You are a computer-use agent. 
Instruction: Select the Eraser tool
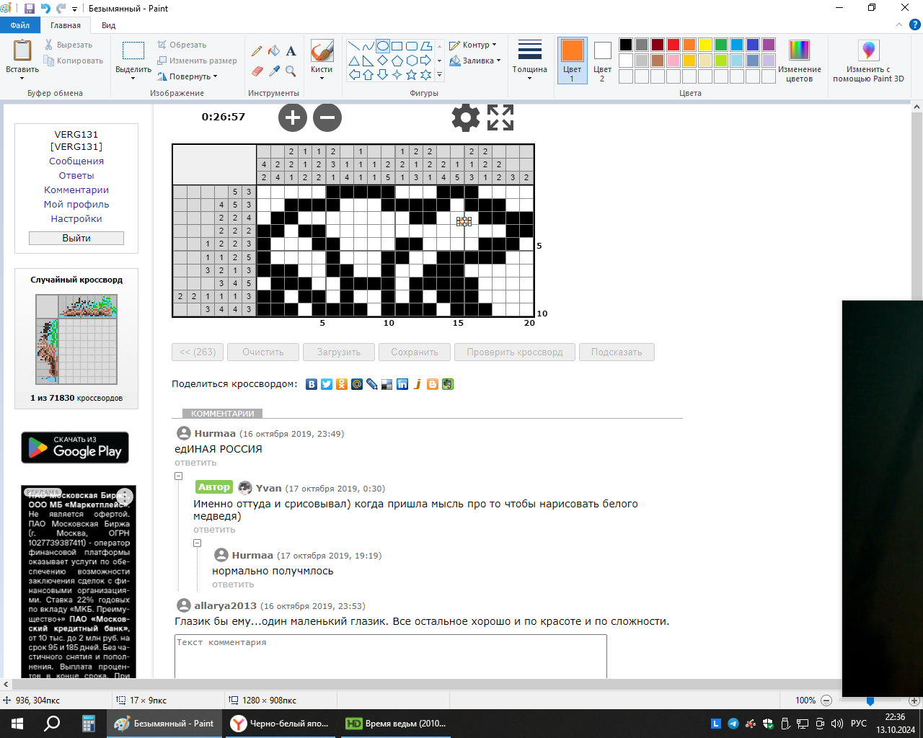[x=257, y=71]
